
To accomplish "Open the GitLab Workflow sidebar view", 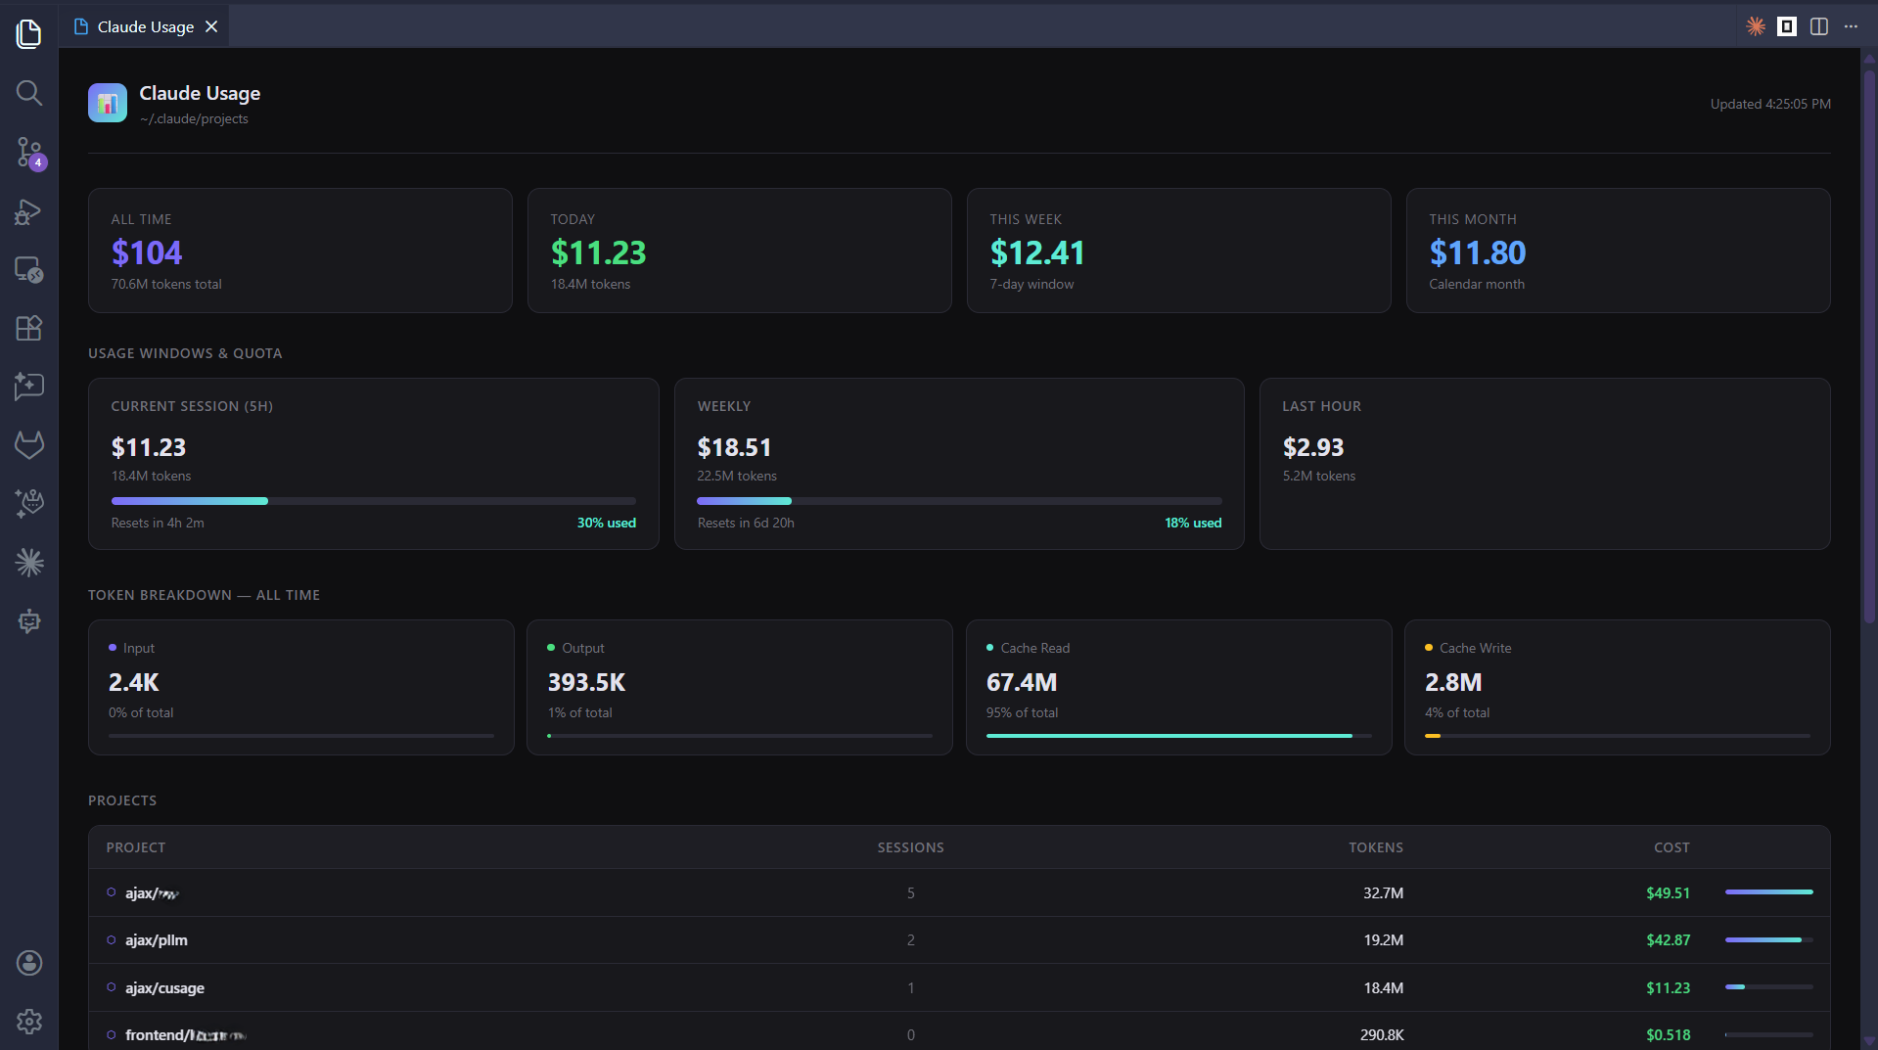I will (x=29, y=445).
